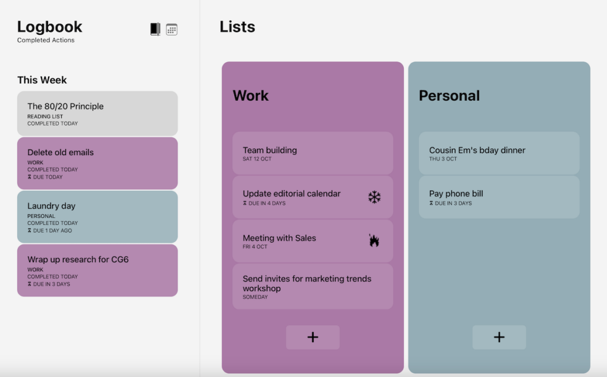Click the due hourglass icon on Delete old emails
Image resolution: width=607 pixels, height=377 pixels.
(28, 177)
